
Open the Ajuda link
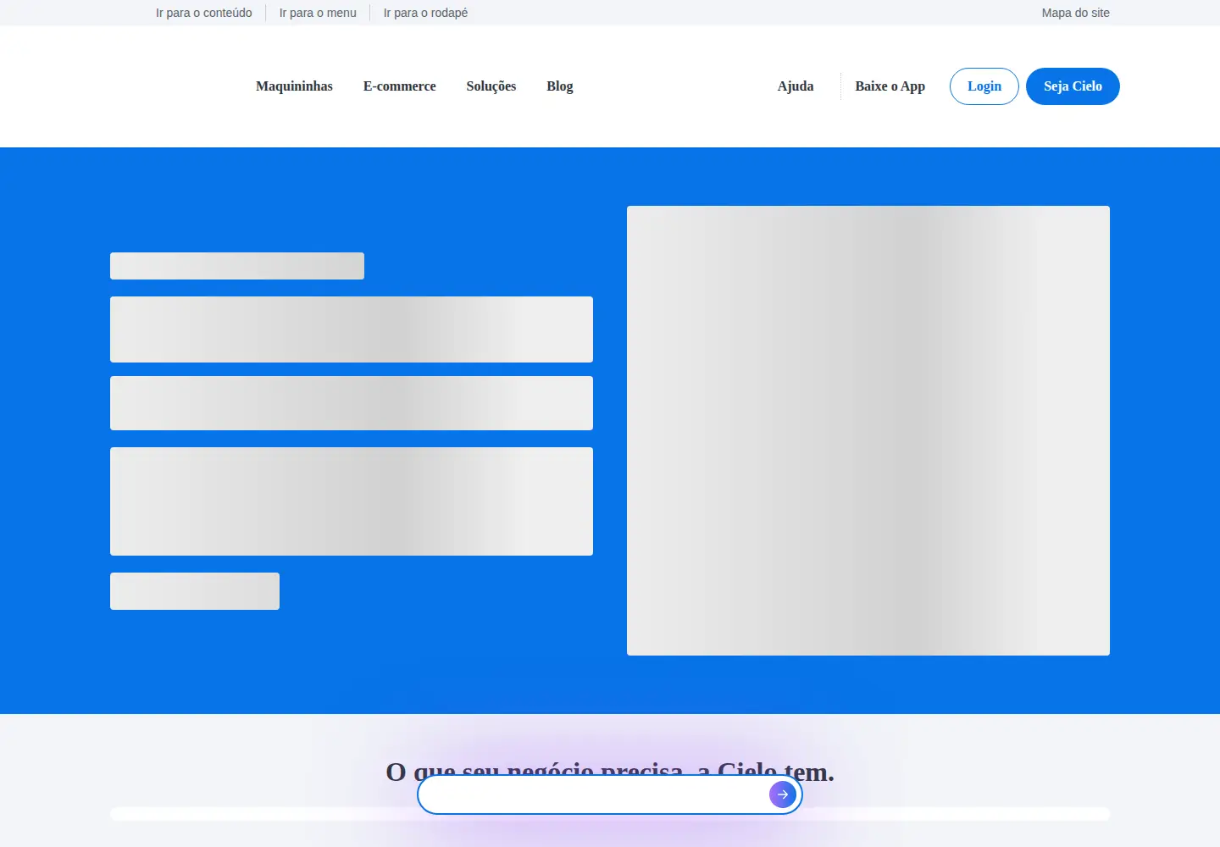[x=796, y=86]
